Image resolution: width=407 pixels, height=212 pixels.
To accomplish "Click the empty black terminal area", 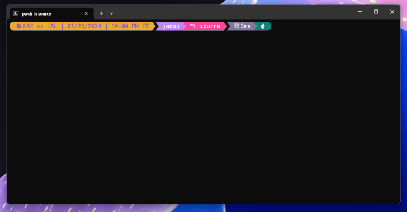I will click(x=203, y=117).
